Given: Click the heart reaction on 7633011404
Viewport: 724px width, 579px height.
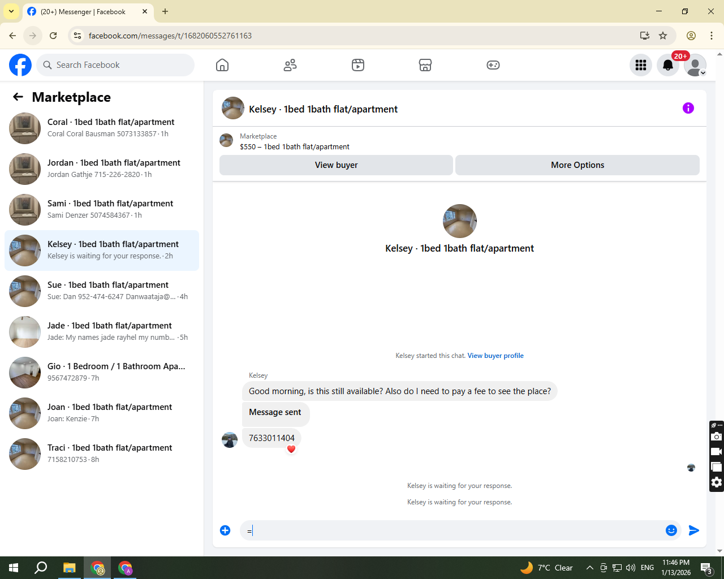Looking at the screenshot, I should pos(291,450).
